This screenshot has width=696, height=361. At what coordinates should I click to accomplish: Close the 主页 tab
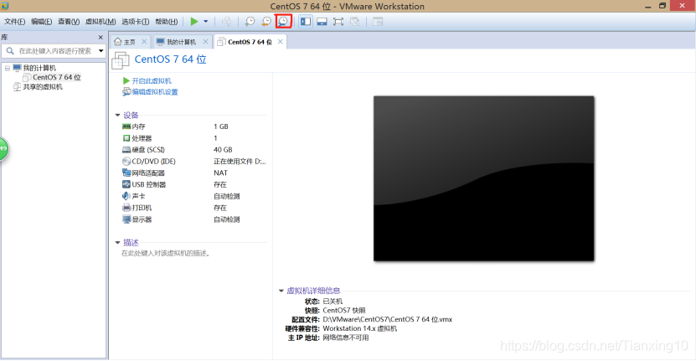[144, 41]
